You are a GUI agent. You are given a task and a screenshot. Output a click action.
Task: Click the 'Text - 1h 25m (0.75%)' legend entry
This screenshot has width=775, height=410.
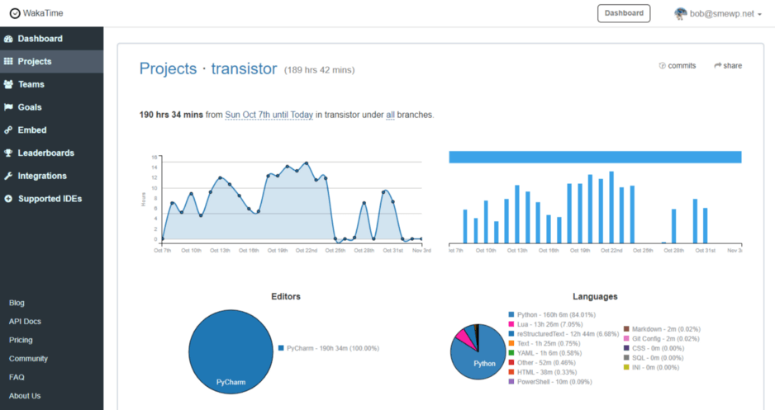(544, 343)
